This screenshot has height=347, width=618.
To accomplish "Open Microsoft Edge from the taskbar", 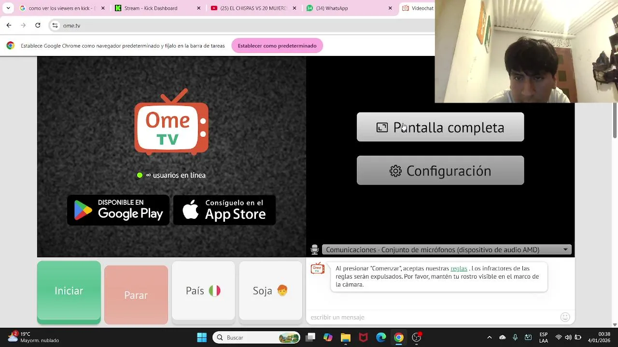I will pos(381,337).
